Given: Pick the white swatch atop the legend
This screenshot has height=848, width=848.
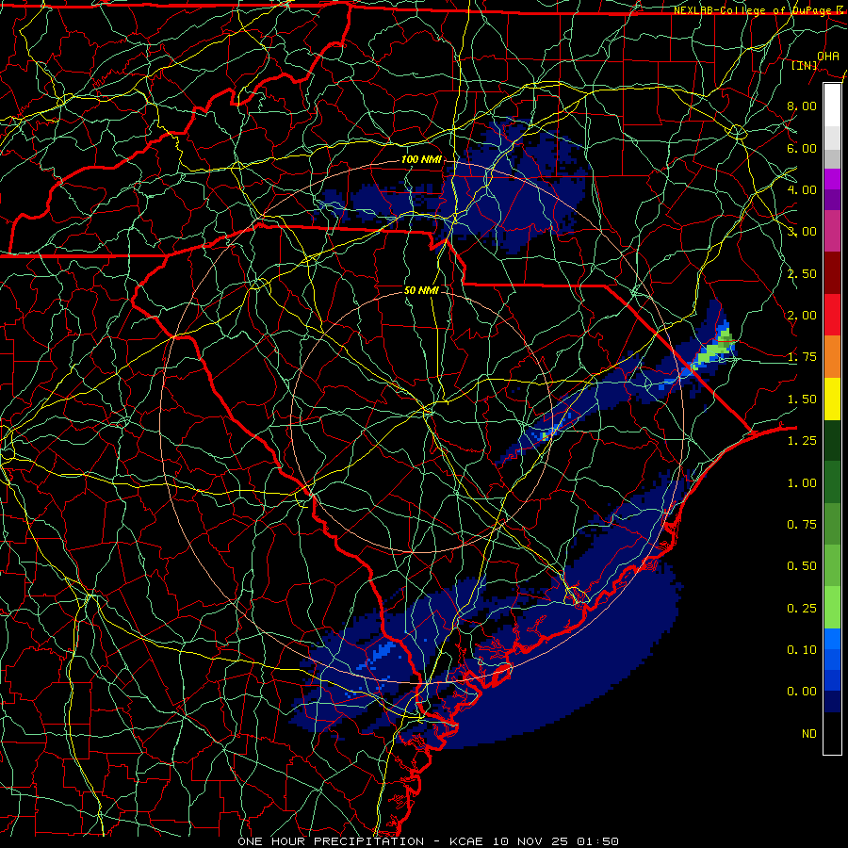Looking at the screenshot, I should coord(832,106).
